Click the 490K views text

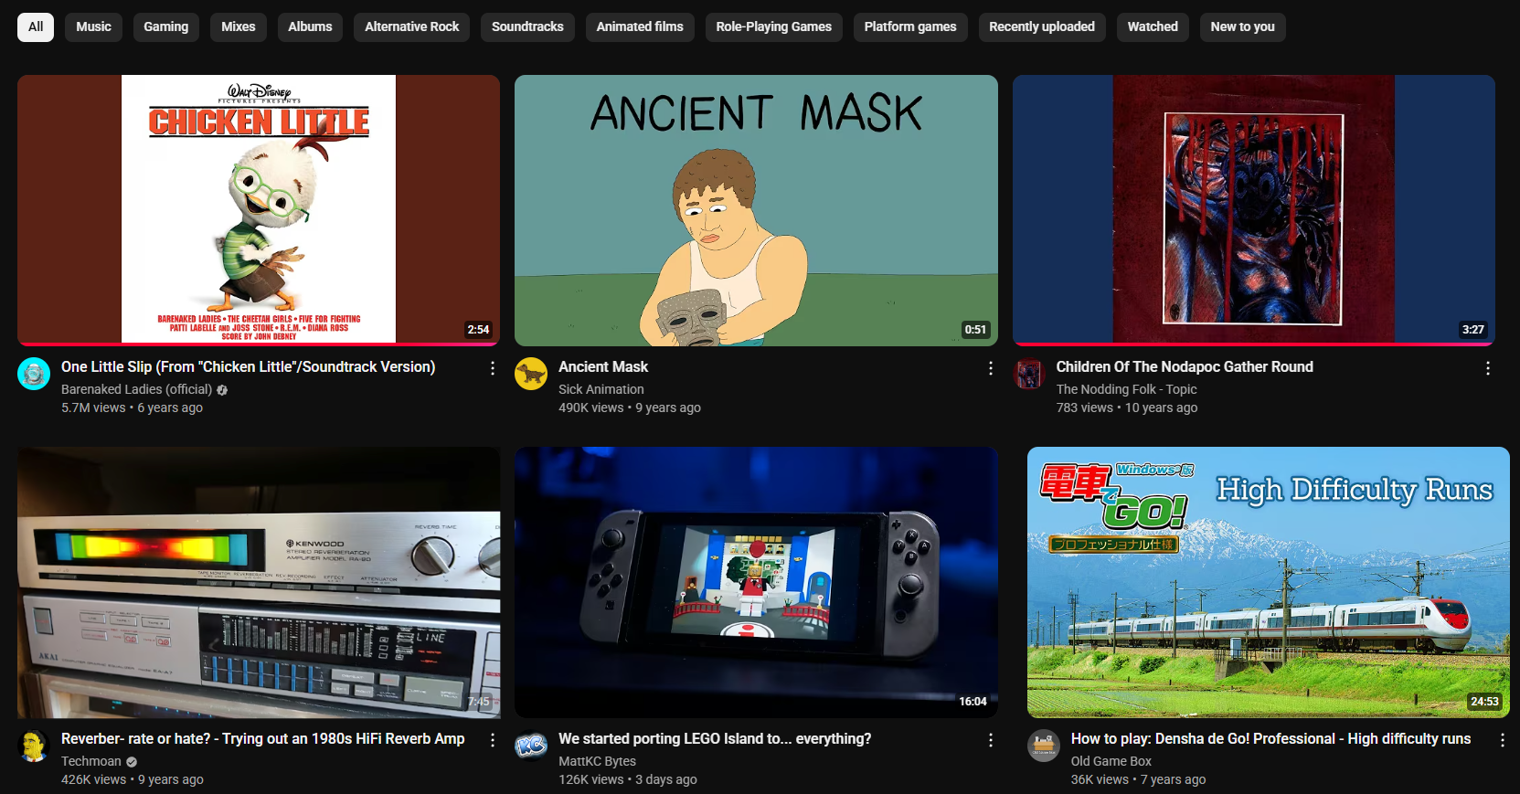click(x=590, y=408)
